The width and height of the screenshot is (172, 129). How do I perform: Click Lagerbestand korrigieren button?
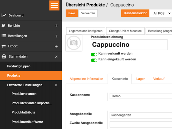pyautogui.click(x=86, y=31)
